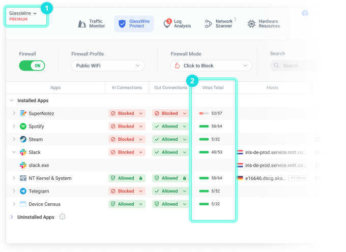The height and width of the screenshot is (252, 346).
Task: Change Telegram Out Connections Allowed status
Action: click(x=170, y=191)
